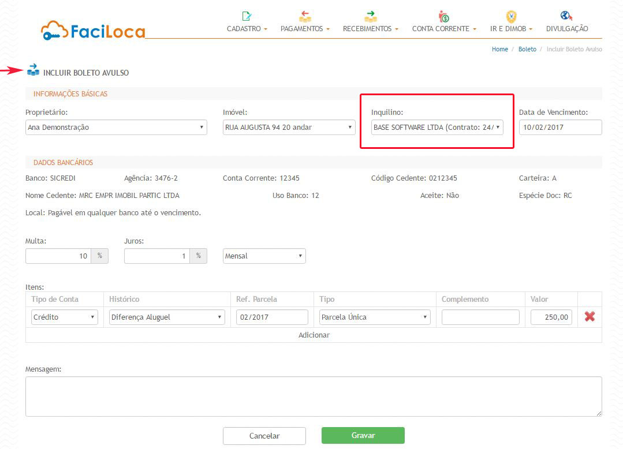Viewport: 623px width, 449px height.
Task: Open the PAGAMENTOS menu
Action: coord(305,29)
